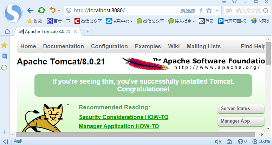
Task: Open the Mailing Lists menu item
Action: 204,46
